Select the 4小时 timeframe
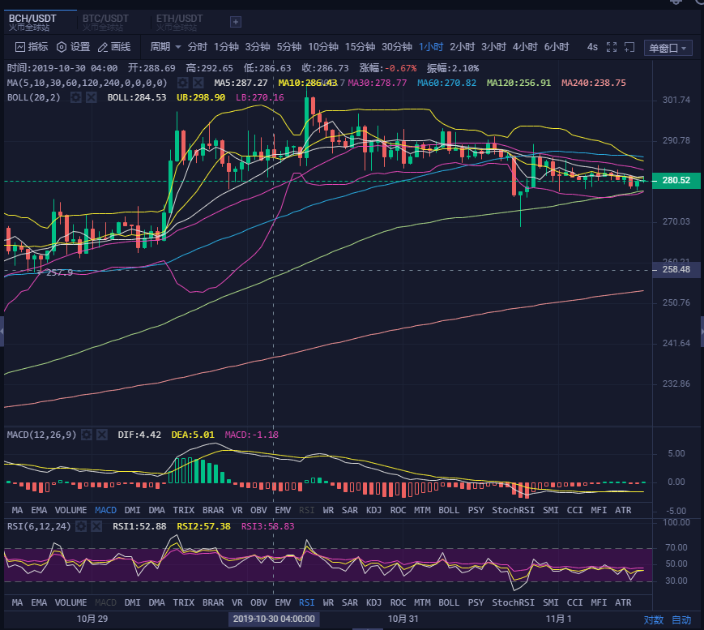This screenshot has height=630, width=704. [x=525, y=47]
